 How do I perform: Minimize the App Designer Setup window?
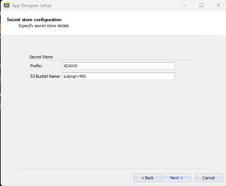pyautogui.click(x=184, y=6)
